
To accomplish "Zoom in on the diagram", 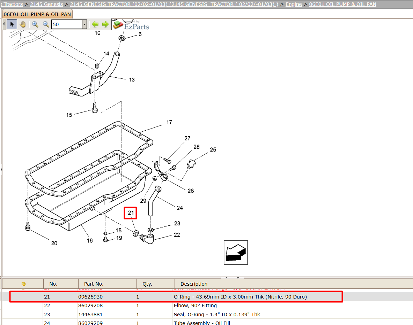I will tap(35, 24).
